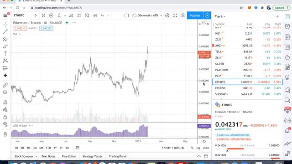This screenshot has width=292, height=164.
Task: Open the indicators fx menu
Action: (x=59, y=15)
